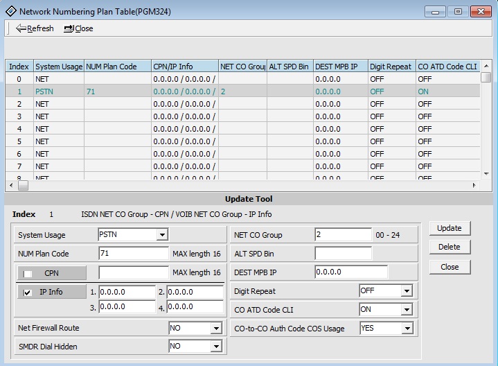Uncheck the IP Info checkbox

[x=27, y=292]
